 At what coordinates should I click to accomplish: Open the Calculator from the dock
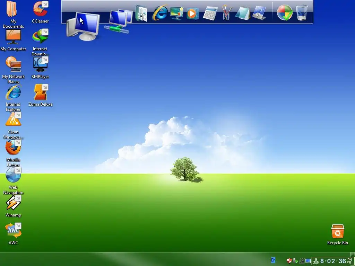click(210, 14)
